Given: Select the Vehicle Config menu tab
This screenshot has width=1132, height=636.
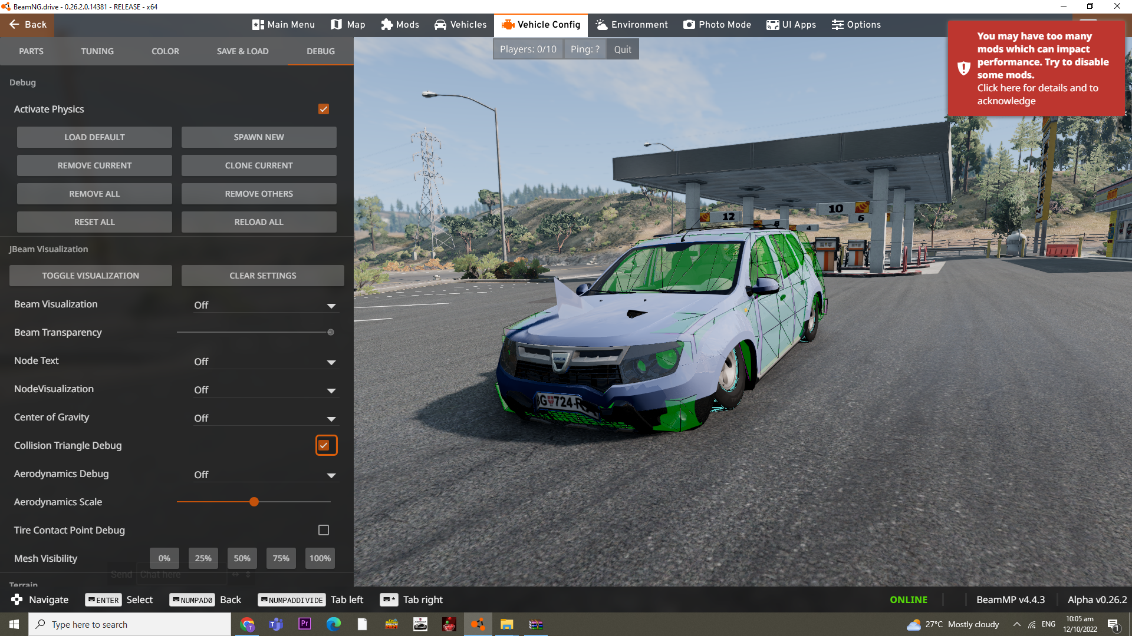Looking at the screenshot, I should click(541, 25).
